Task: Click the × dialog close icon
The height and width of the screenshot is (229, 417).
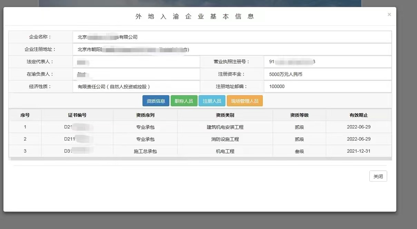Action: 389,14
